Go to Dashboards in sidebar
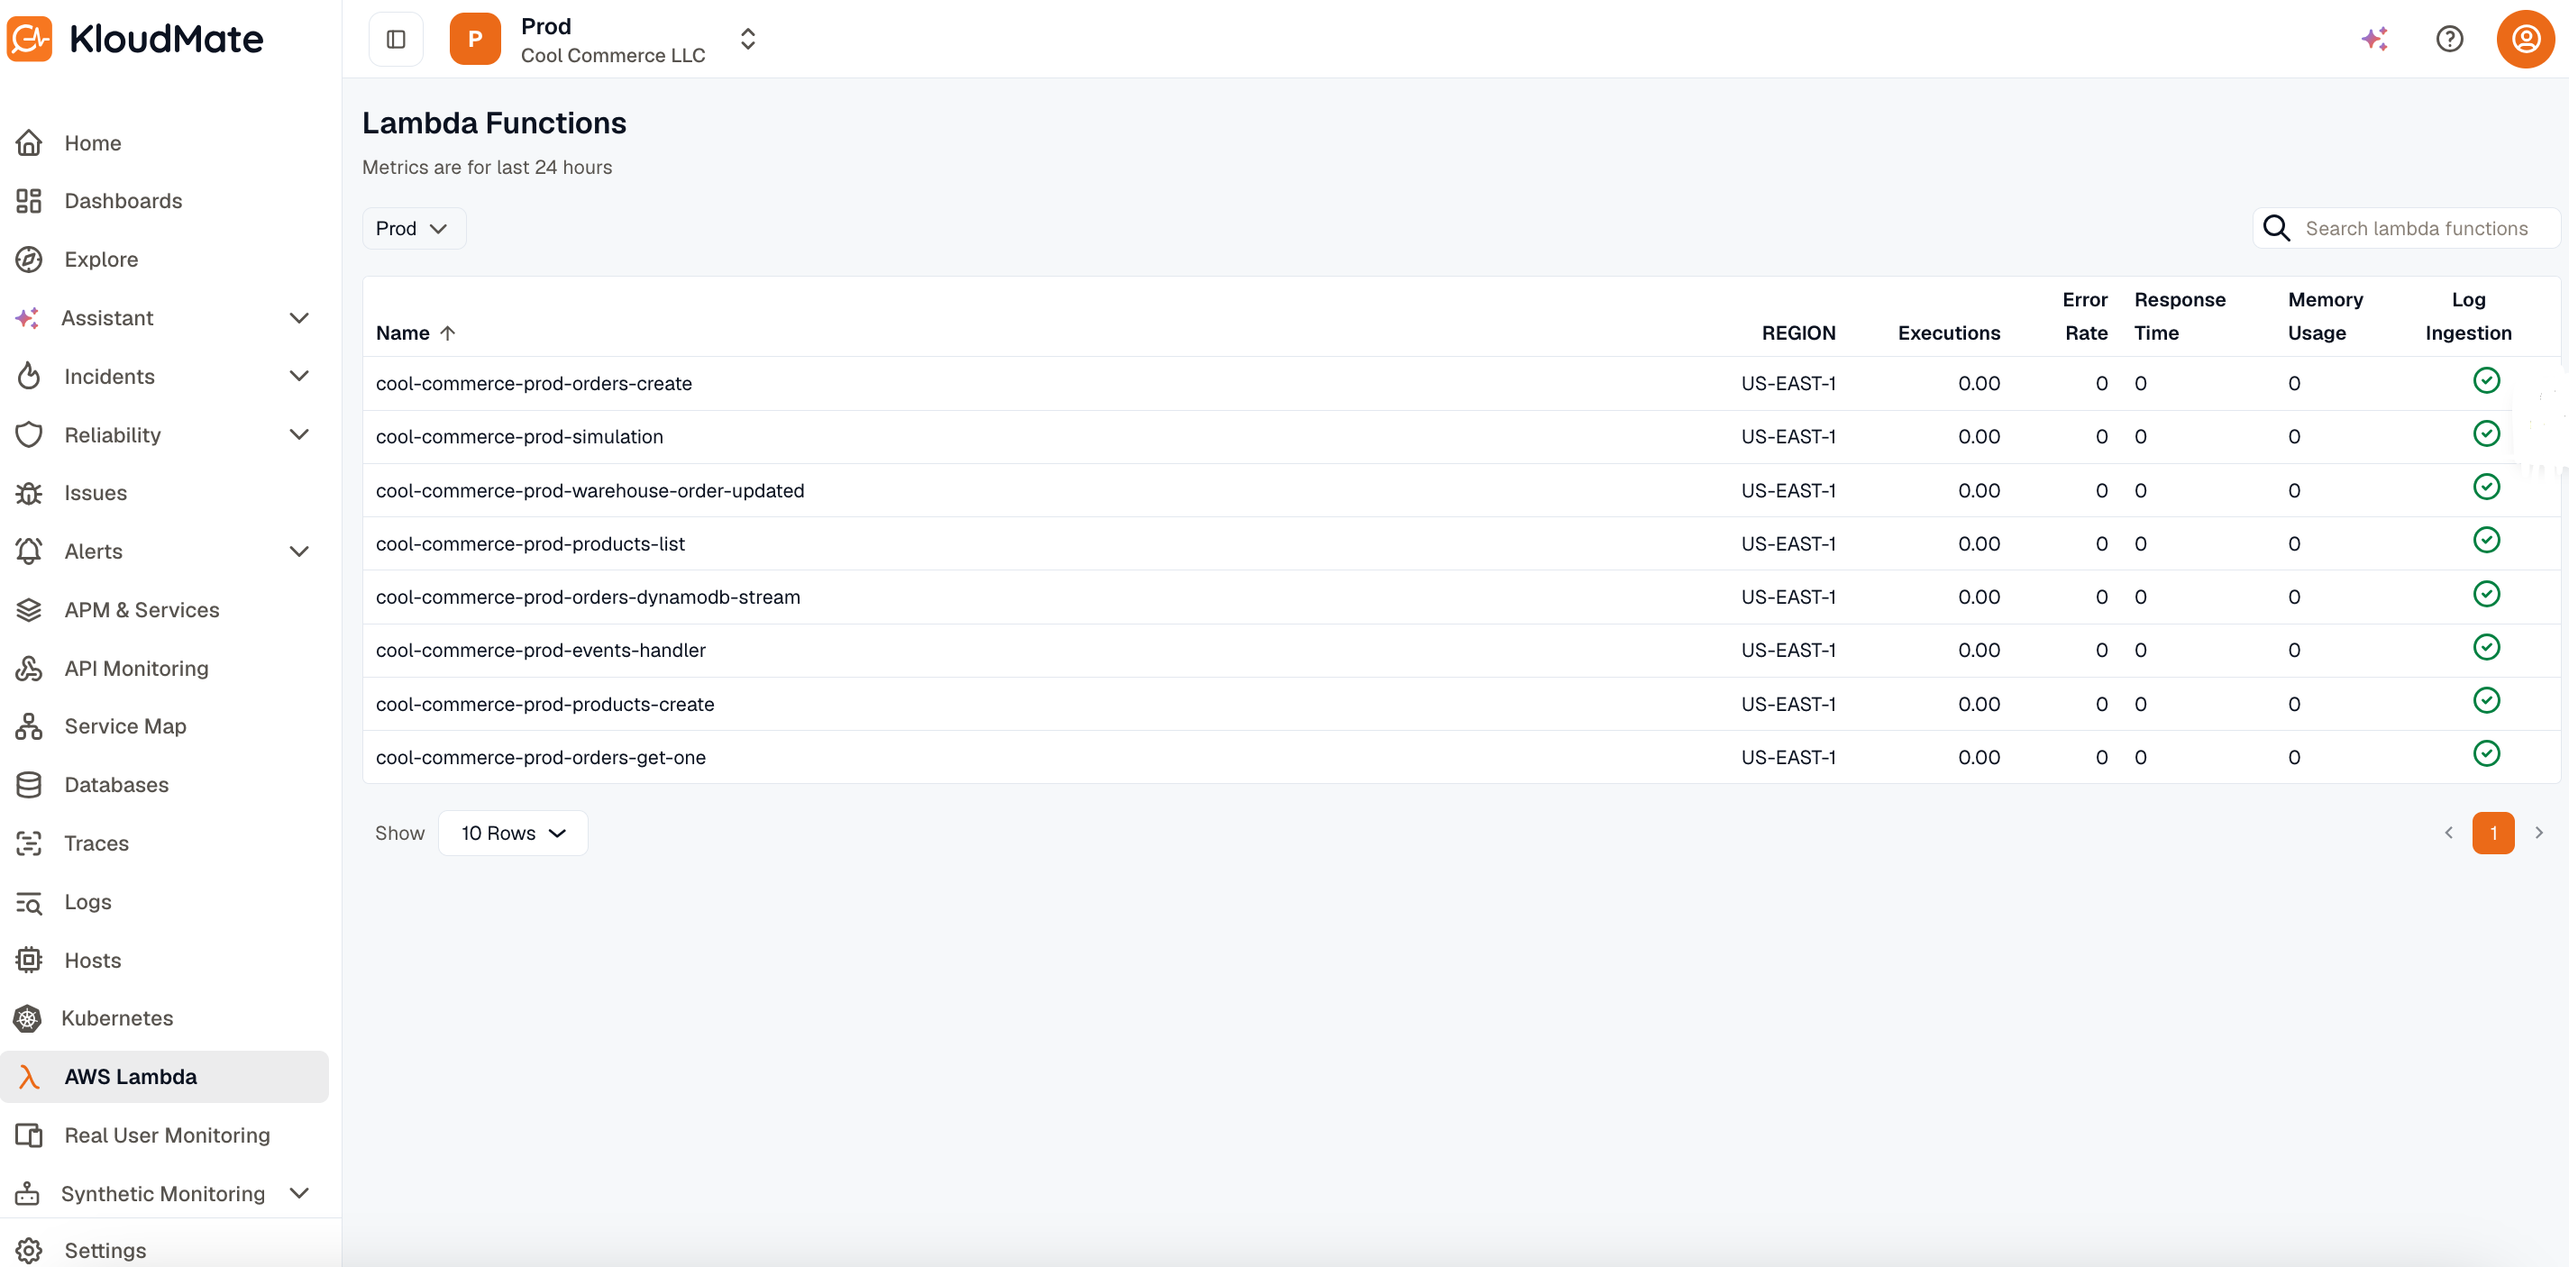The width and height of the screenshot is (2569, 1267). tap(123, 201)
